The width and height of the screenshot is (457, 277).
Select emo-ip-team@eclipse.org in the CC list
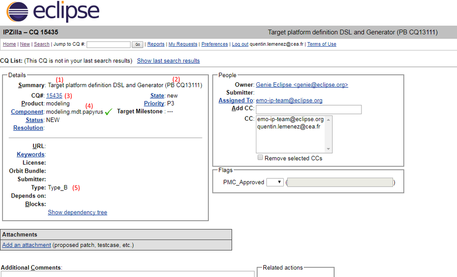pyautogui.click(x=290, y=119)
